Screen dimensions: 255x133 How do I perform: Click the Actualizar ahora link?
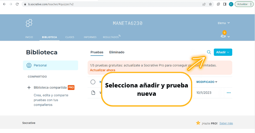point(102,70)
